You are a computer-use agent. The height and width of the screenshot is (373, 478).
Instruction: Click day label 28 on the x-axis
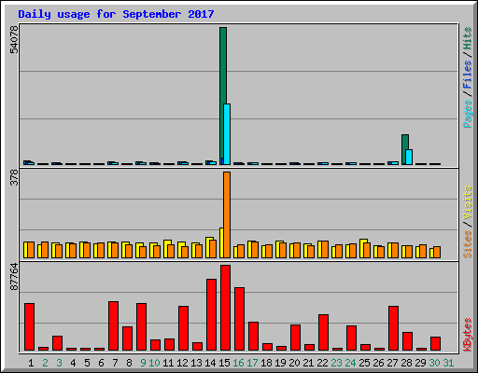(406, 363)
